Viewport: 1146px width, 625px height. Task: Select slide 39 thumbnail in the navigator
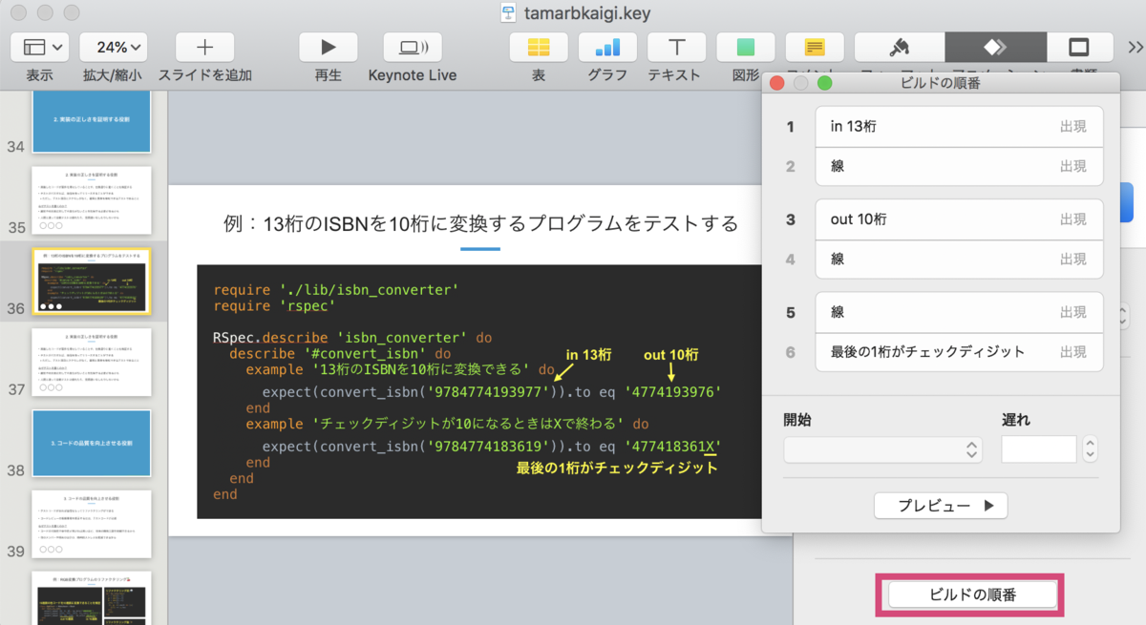(x=92, y=524)
